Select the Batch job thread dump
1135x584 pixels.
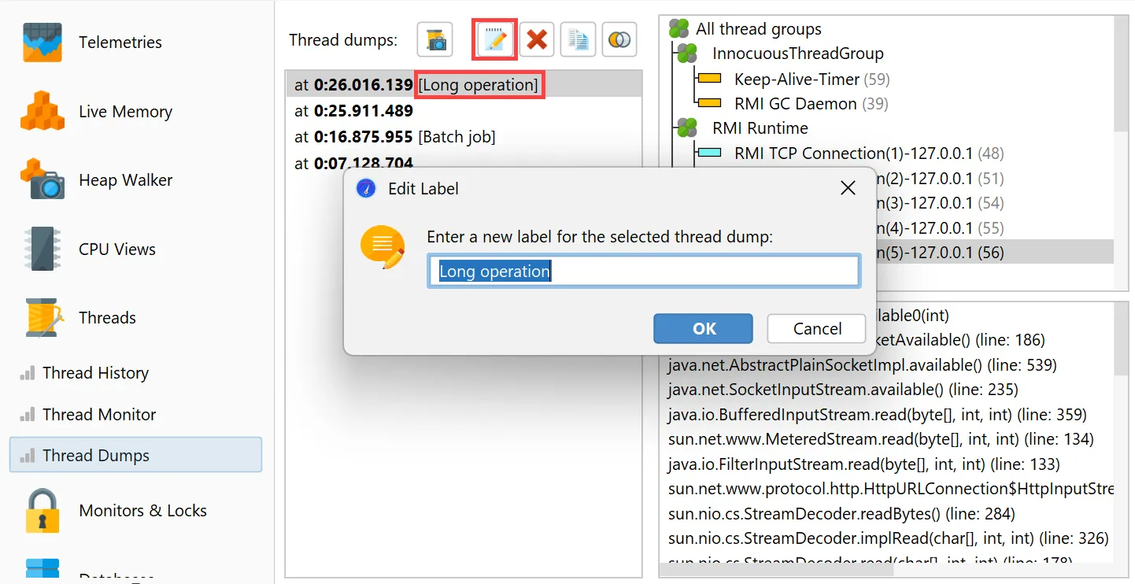[x=464, y=137]
